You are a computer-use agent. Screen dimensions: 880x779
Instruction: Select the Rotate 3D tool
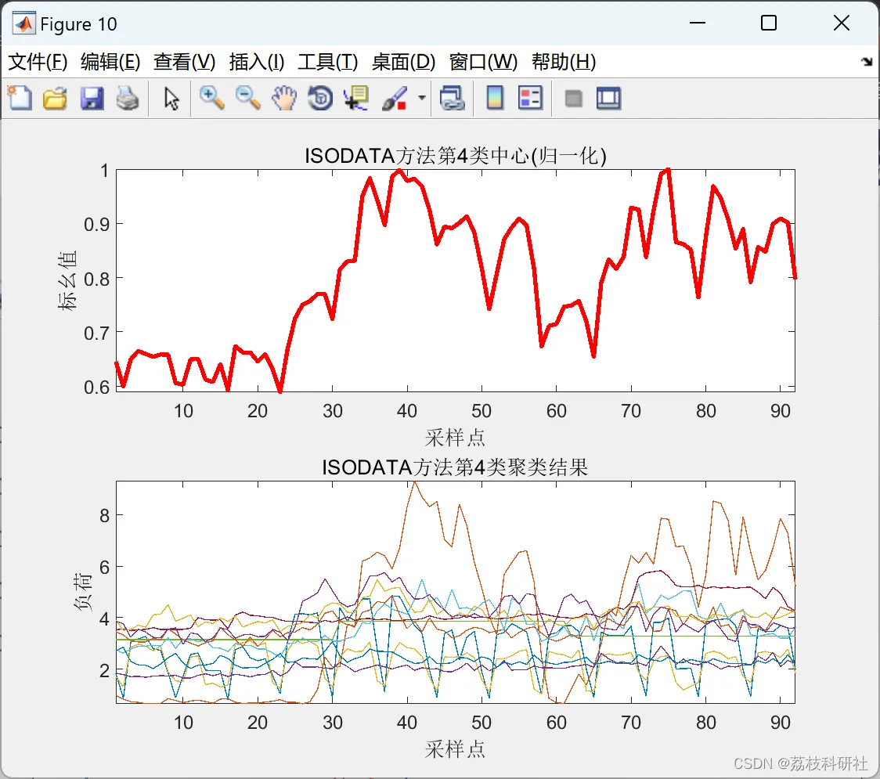click(x=320, y=99)
